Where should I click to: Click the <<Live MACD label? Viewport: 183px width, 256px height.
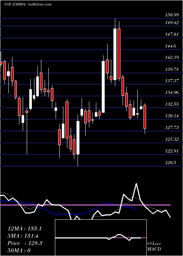(x=154, y=246)
